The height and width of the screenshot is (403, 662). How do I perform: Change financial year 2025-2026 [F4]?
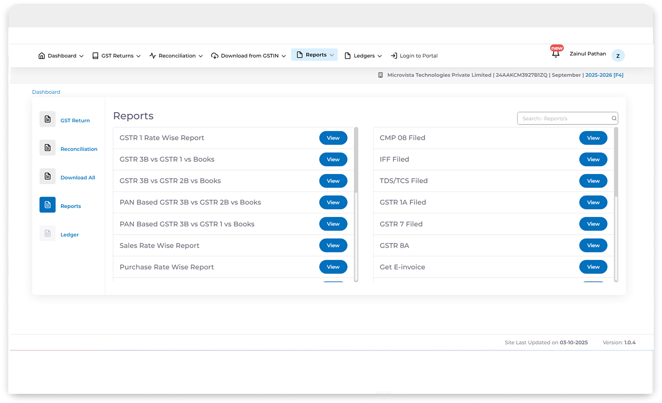point(604,75)
